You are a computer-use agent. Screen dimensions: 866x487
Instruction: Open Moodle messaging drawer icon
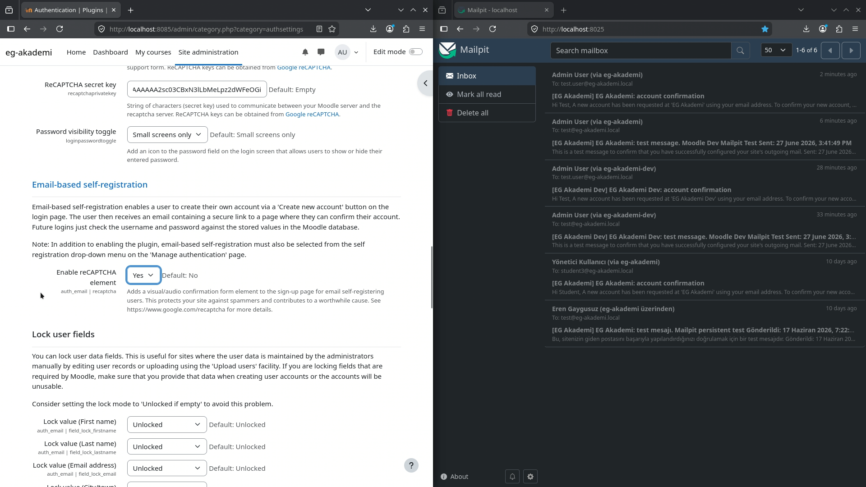click(321, 52)
